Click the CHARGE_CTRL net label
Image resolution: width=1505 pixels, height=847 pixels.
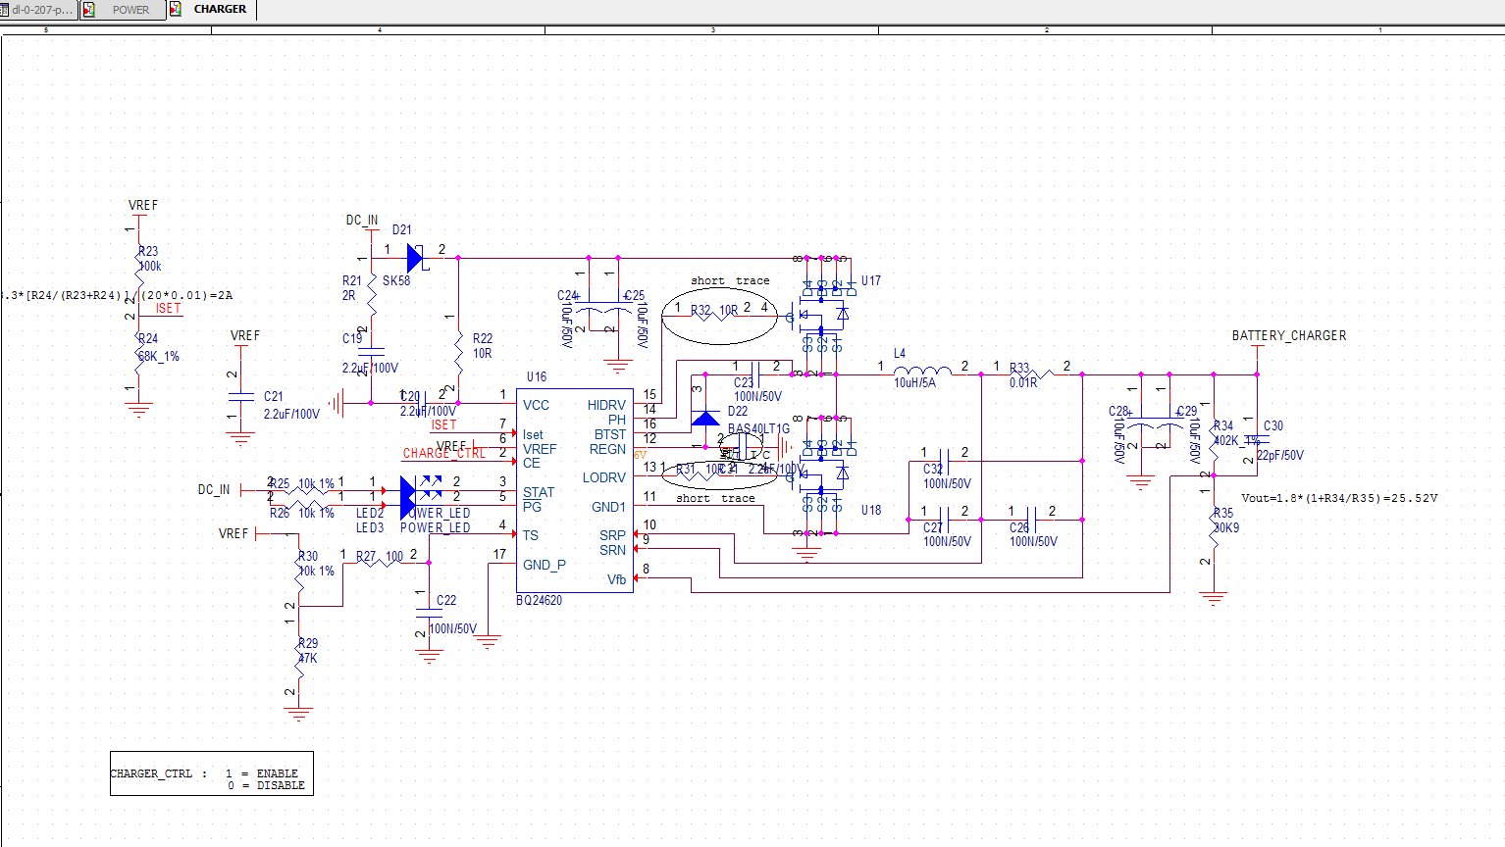pos(444,453)
